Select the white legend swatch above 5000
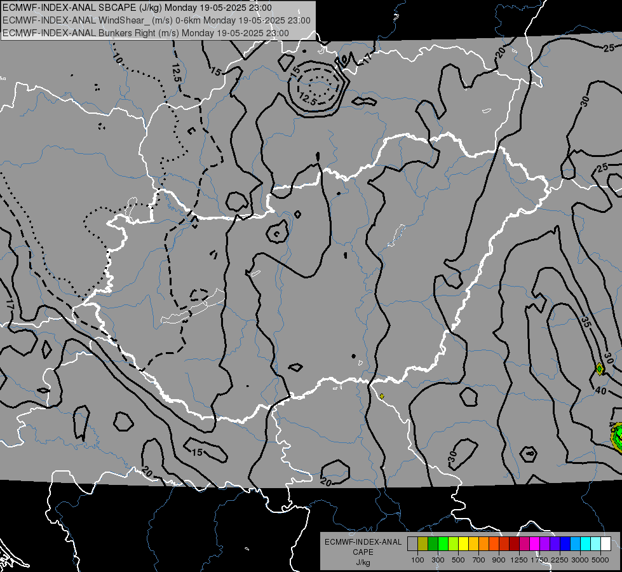The width and height of the screenshot is (622, 572). tap(605, 543)
